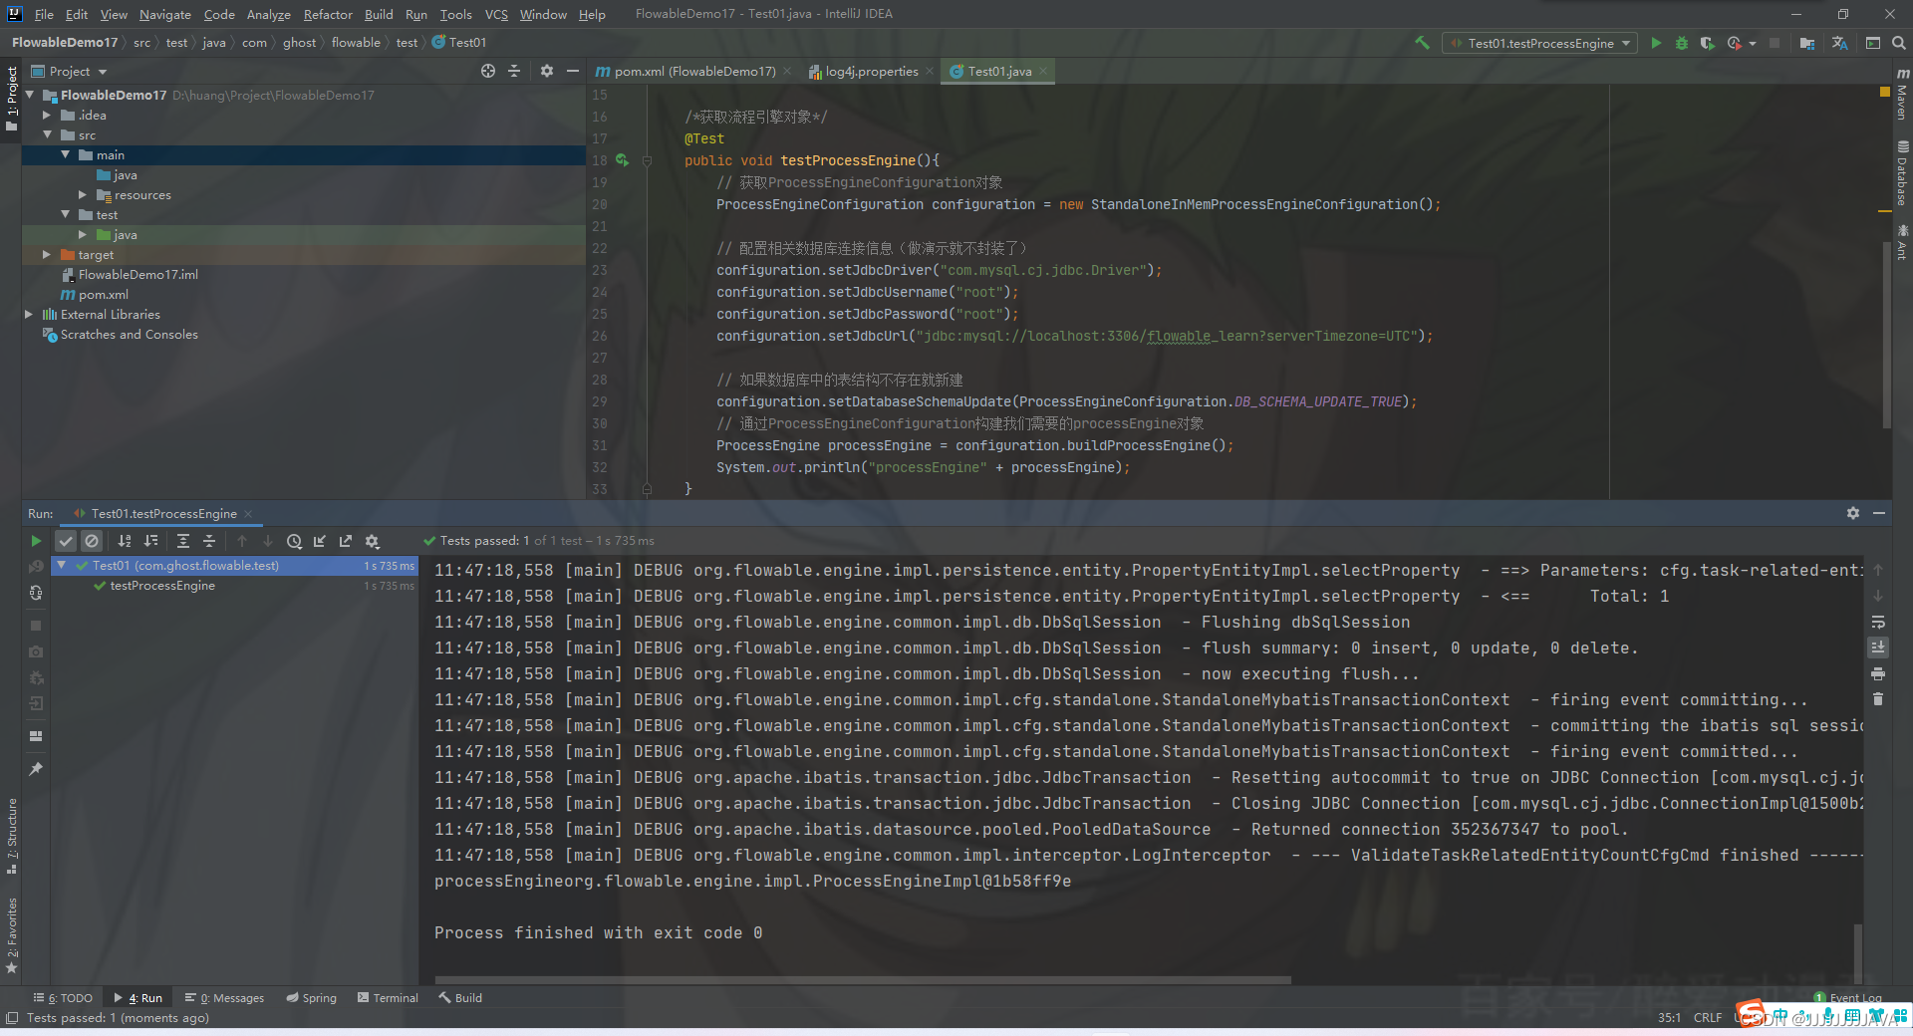Open Search Everywhere magnifier icon
This screenshot has height=1036, width=1913.
coord(1899,43)
